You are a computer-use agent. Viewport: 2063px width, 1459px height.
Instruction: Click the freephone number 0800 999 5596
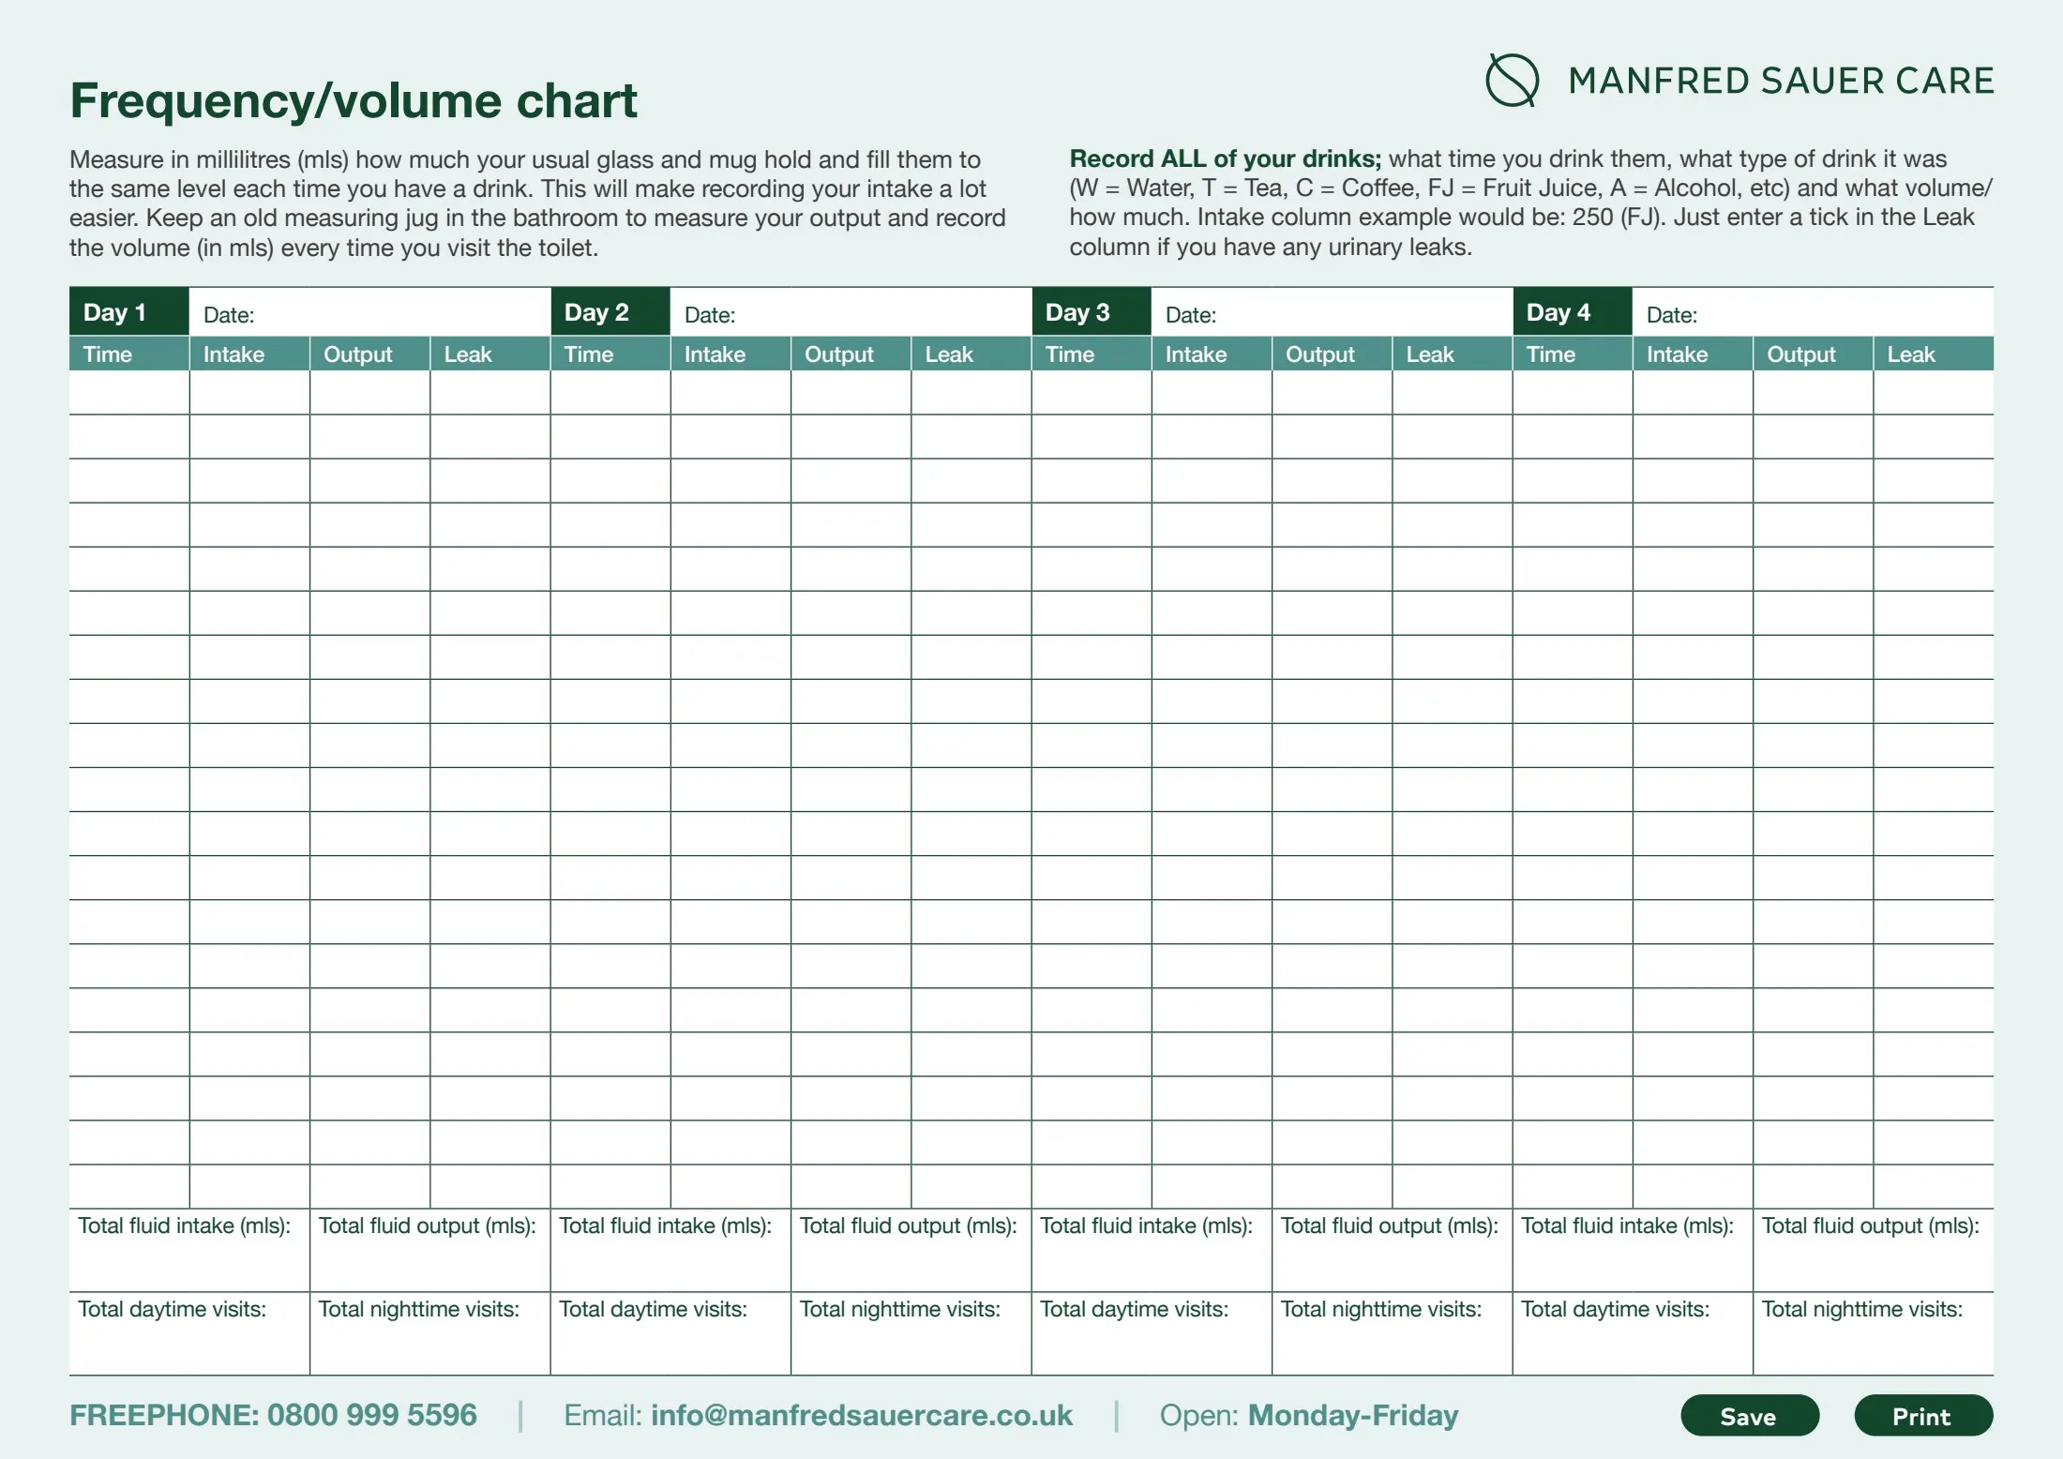pyautogui.click(x=371, y=1415)
